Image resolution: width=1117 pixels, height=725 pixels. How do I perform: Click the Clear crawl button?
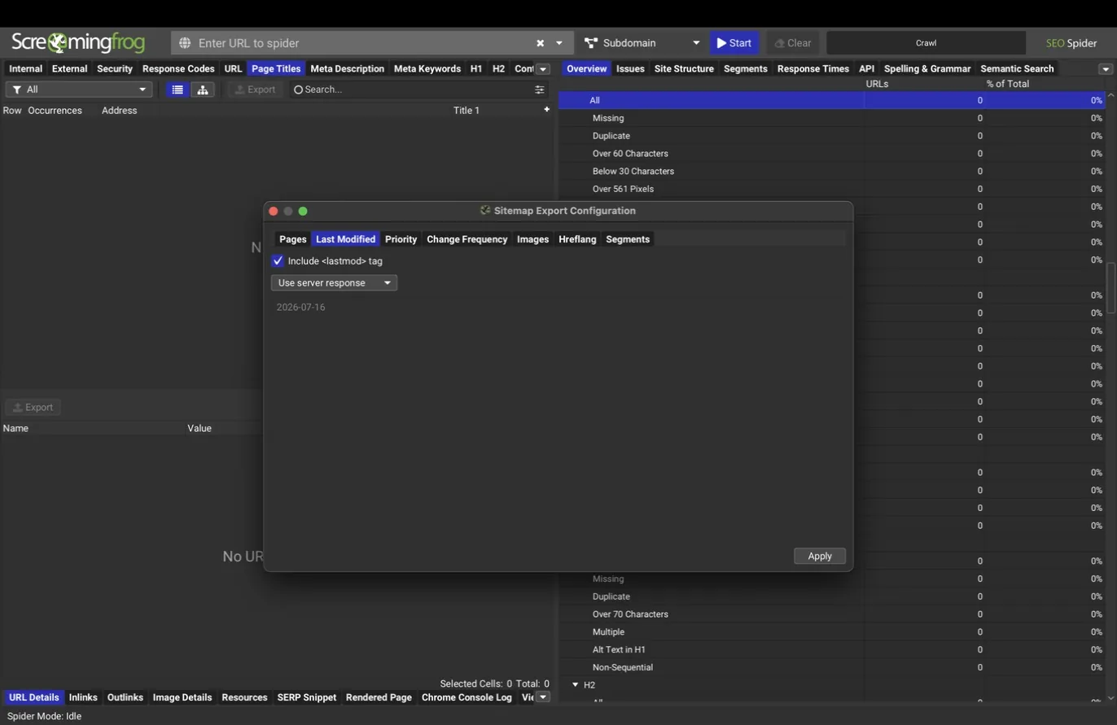point(793,43)
